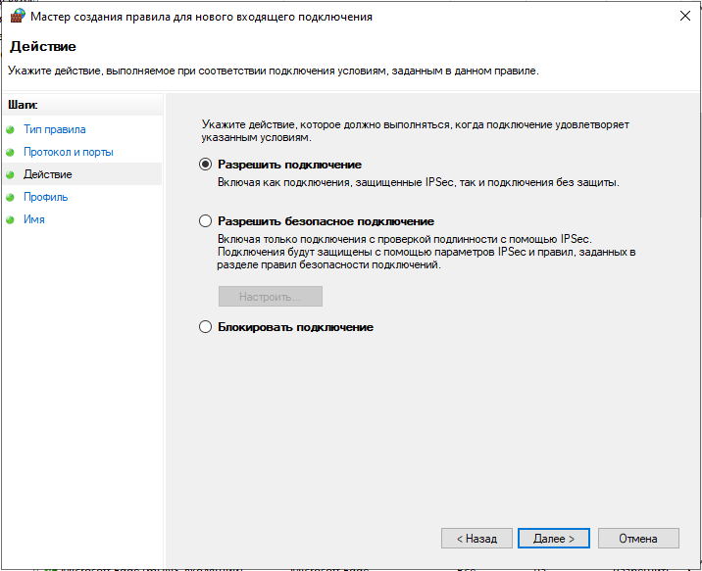The height and width of the screenshot is (571, 702).
Task: Cancel the wizard with Отмена
Action: pyautogui.click(x=637, y=539)
